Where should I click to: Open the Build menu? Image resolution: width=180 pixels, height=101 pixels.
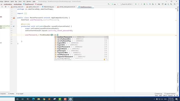pyautogui.click(x=12, y=1)
